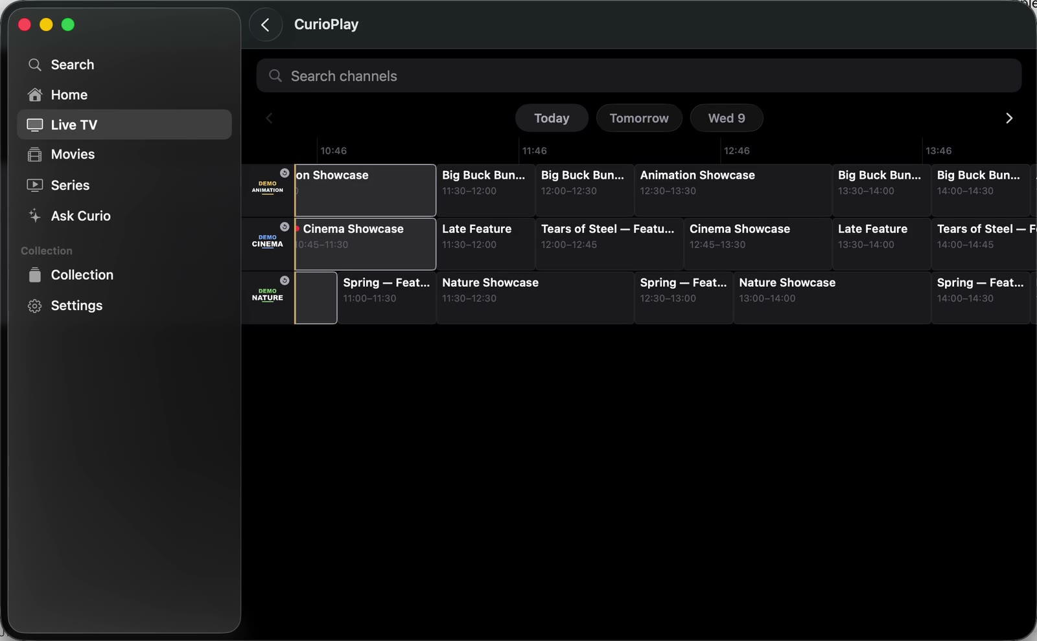Open the Movies section
Viewport: 1037px width, 641px height.
[124, 154]
